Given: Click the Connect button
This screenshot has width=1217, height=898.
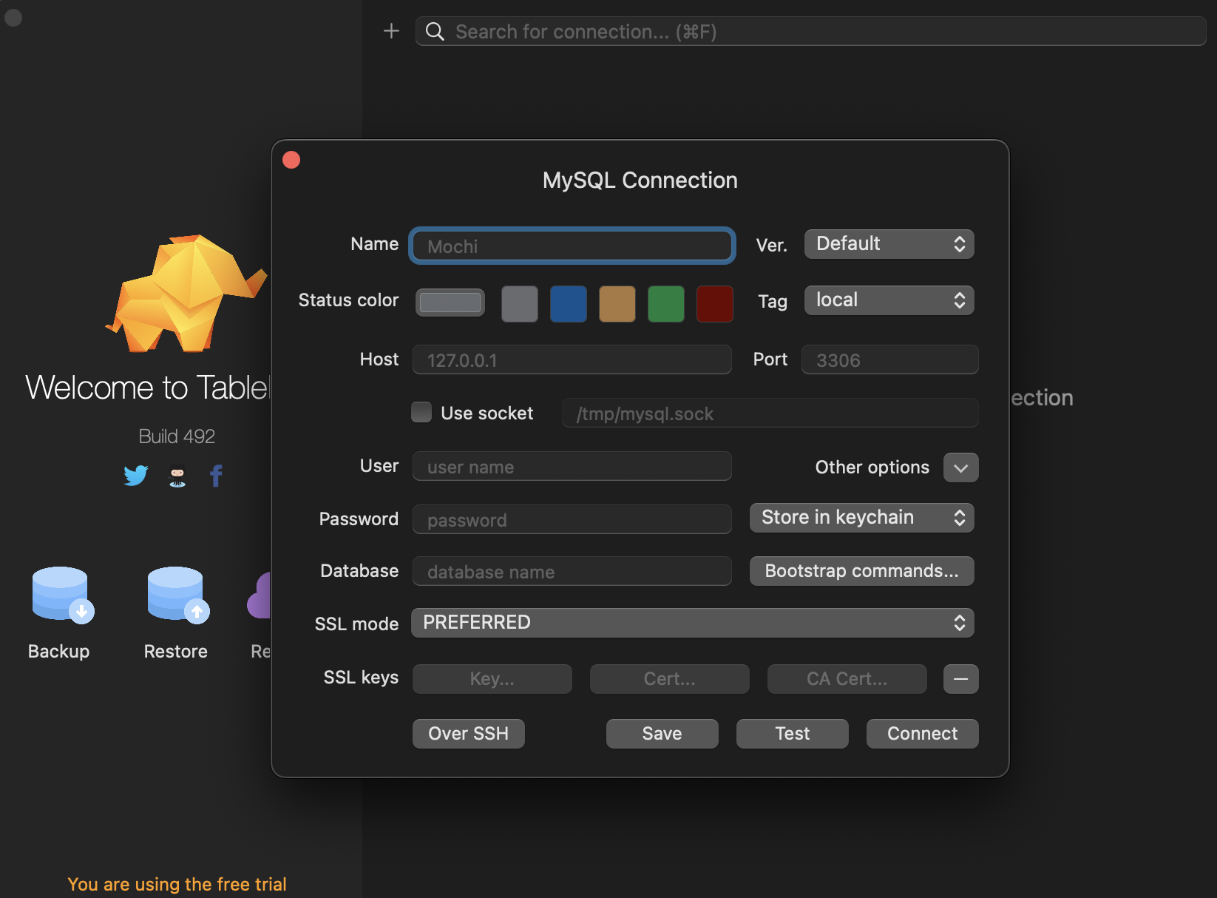Looking at the screenshot, I should click(922, 734).
